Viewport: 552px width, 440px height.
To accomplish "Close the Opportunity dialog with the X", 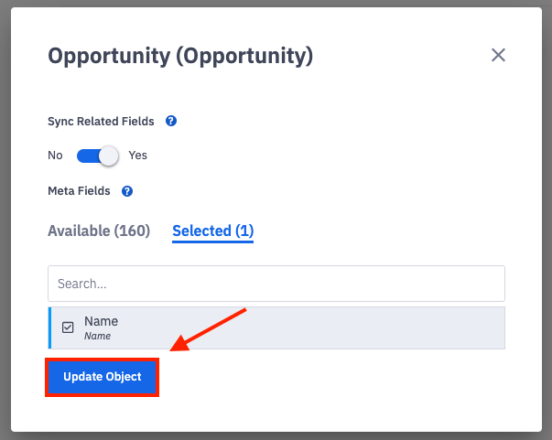I will tap(498, 55).
